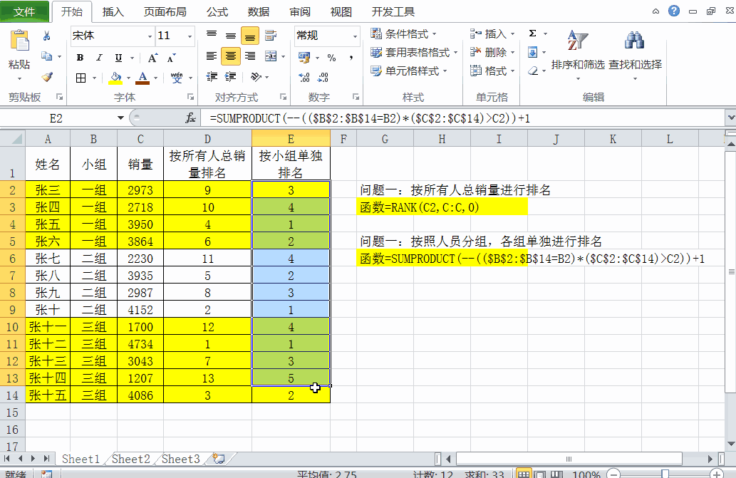The image size is (736, 478).
Task: Toggle Wrap Text button
Action: pyautogui.click(x=270, y=35)
